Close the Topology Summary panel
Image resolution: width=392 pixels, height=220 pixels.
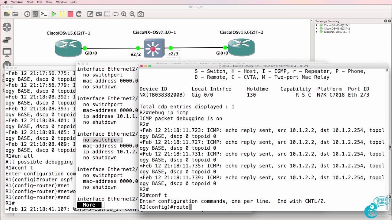coord(389,21)
